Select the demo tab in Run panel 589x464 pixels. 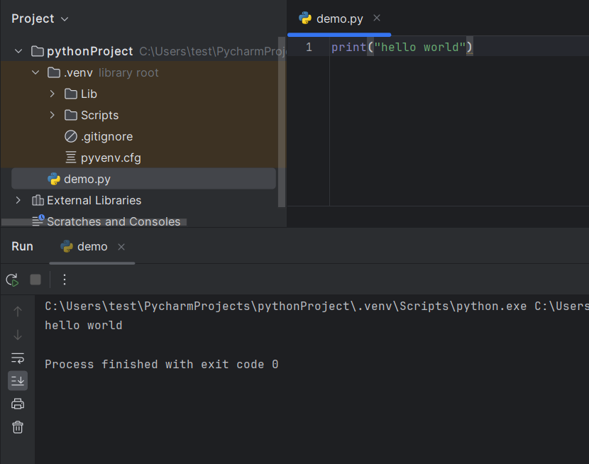point(92,246)
